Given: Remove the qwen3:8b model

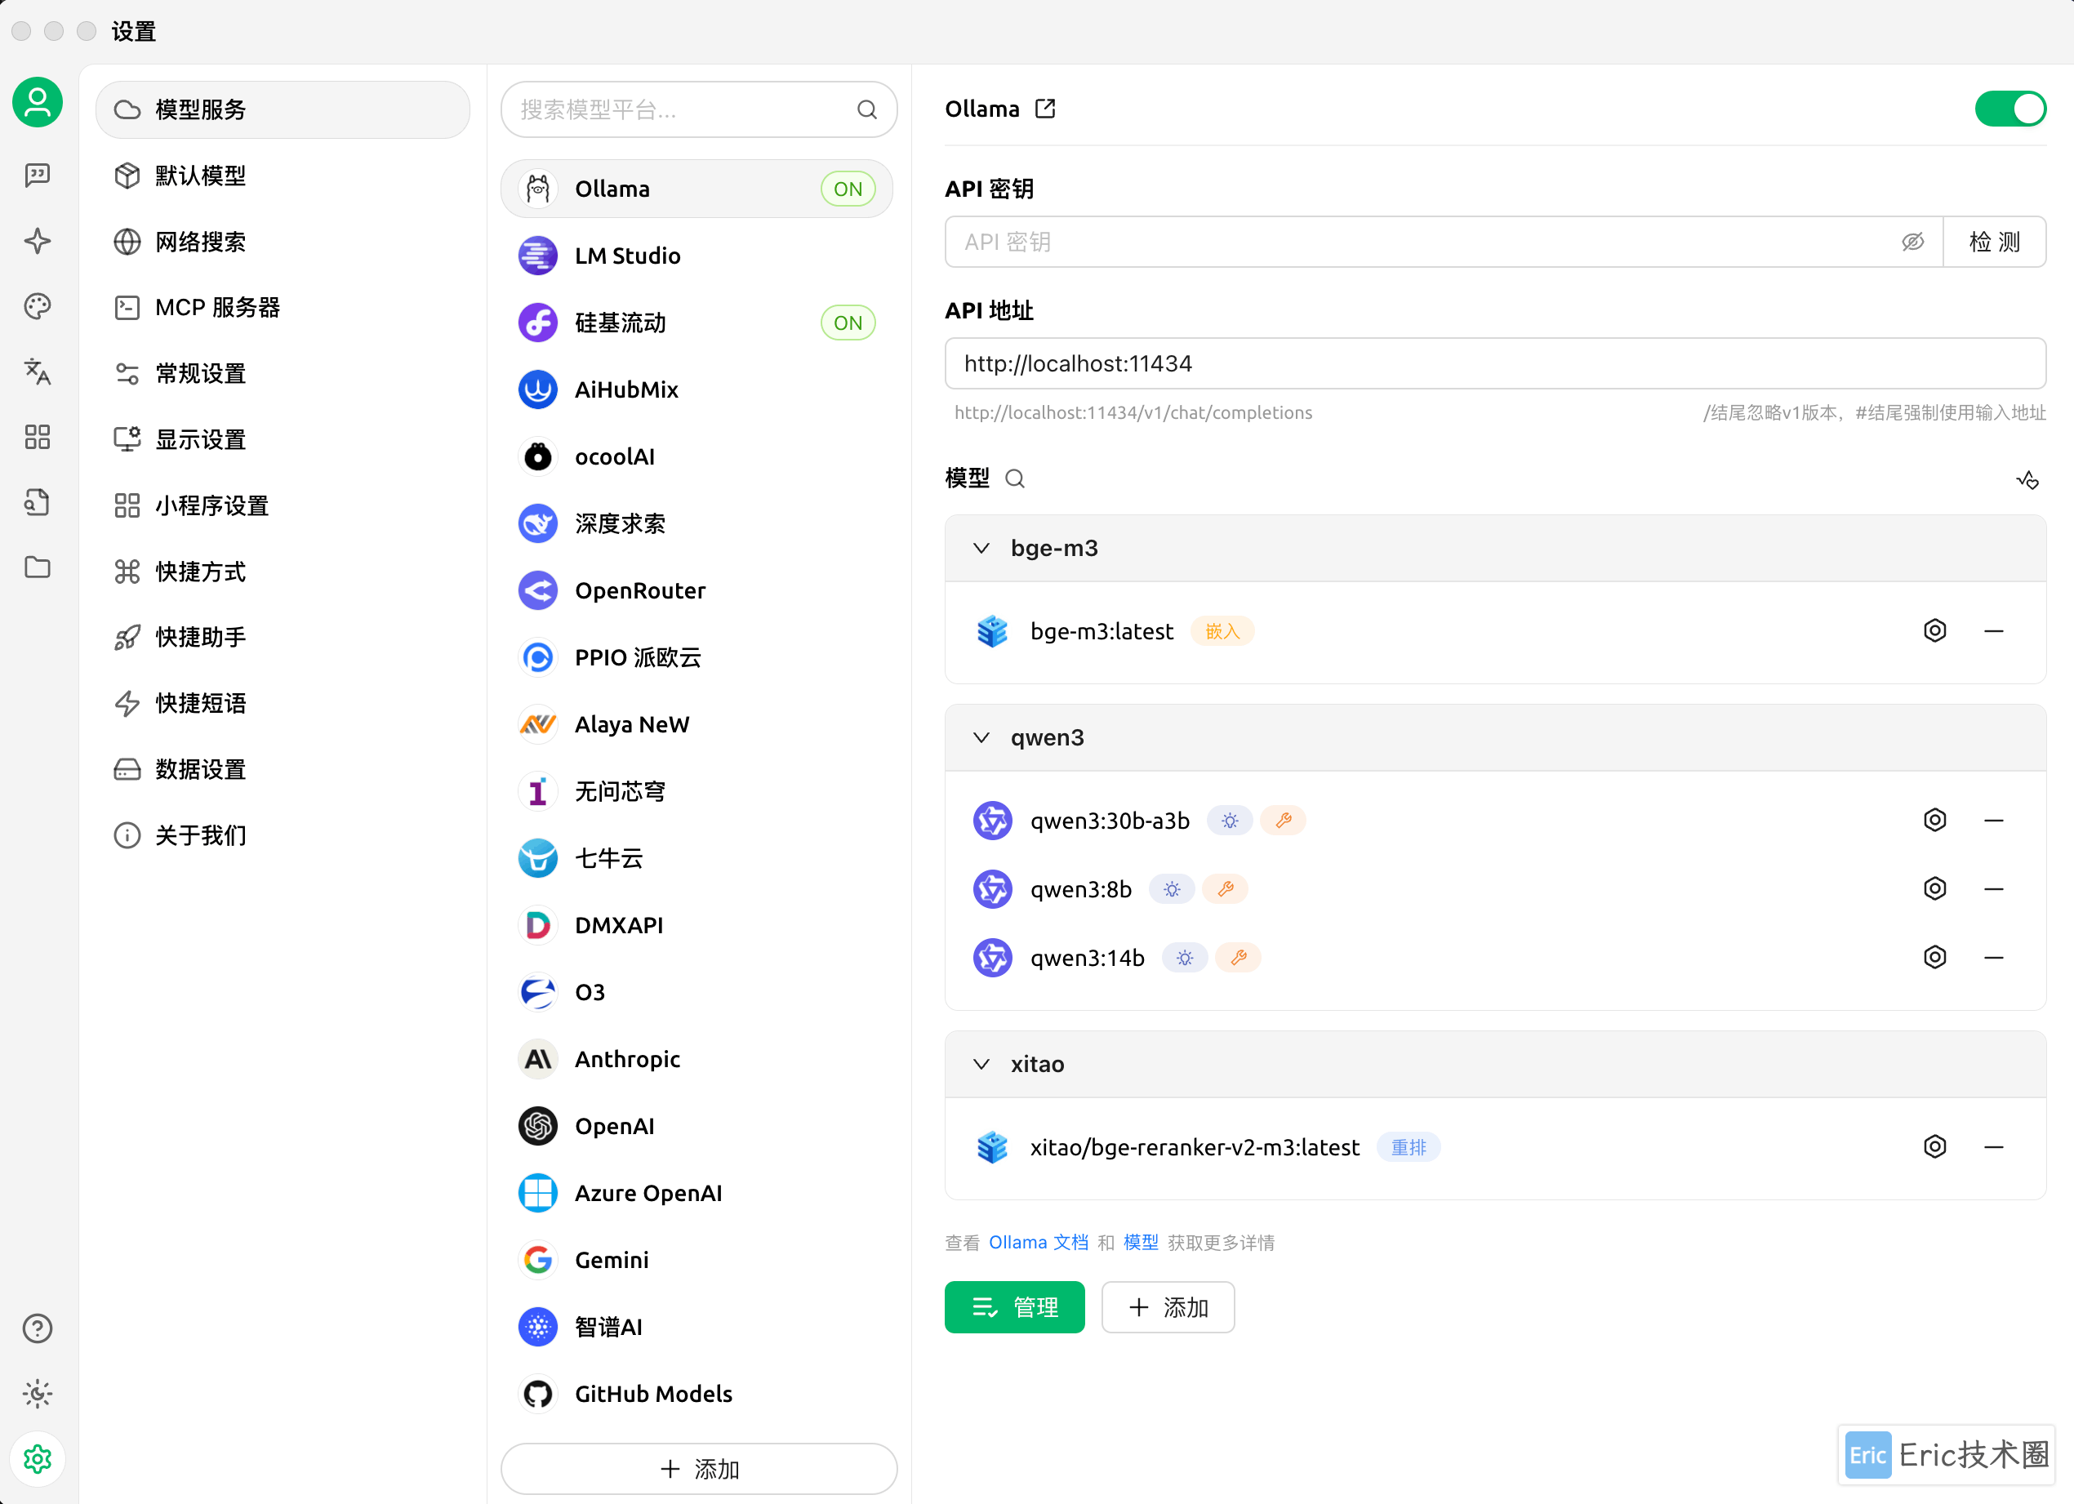Looking at the screenshot, I should pyautogui.click(x=1995, y=888).
